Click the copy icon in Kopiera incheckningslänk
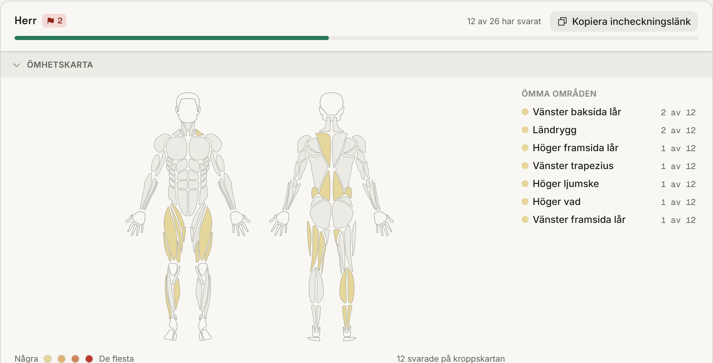Image resolution: width=713 pixels, height=363 pixels. point(562,21)
